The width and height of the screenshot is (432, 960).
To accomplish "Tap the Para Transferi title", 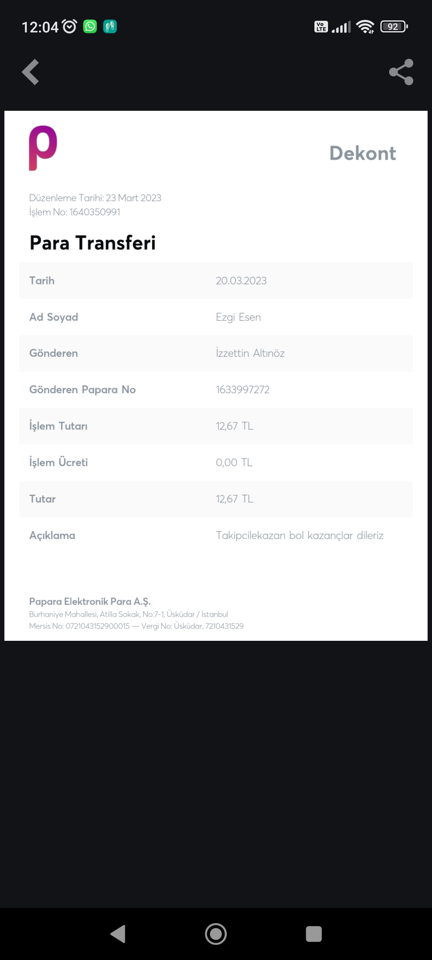I will click(x=93, y=243).
